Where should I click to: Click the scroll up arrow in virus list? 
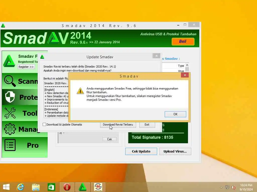click(187, 65)
